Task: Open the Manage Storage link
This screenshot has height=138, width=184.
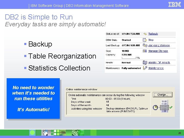Action: (x=158, y=51)
